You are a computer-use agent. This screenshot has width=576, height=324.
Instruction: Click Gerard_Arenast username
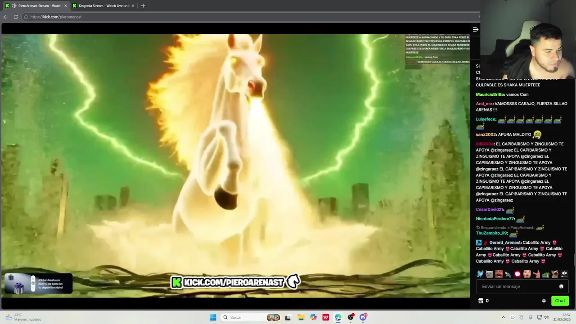click(505, 243)
